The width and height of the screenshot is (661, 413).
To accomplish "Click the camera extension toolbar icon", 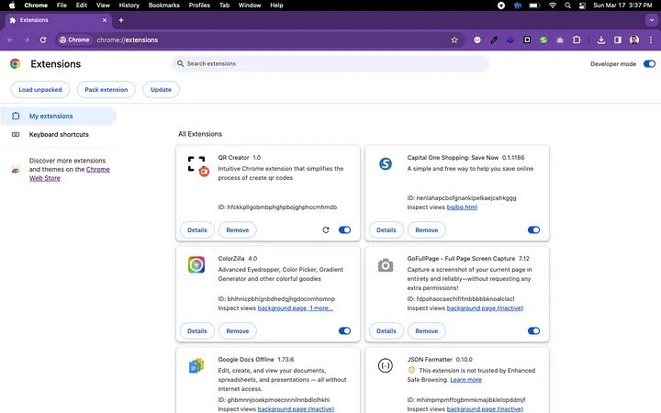I will pos(560,40).
